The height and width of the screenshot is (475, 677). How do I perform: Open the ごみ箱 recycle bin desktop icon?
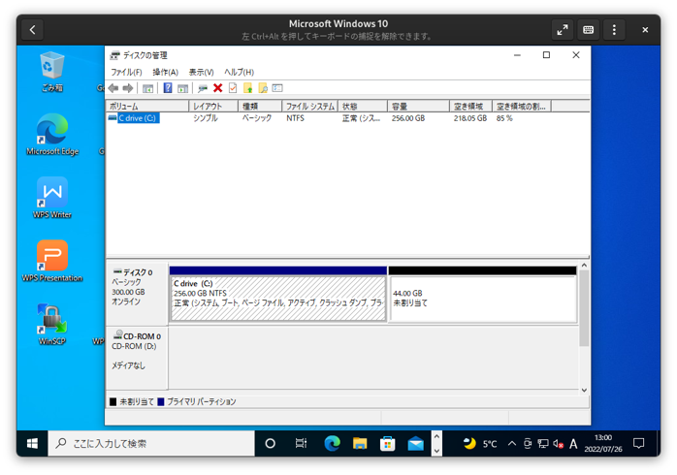pyautogui.click(x=52, y=72)
